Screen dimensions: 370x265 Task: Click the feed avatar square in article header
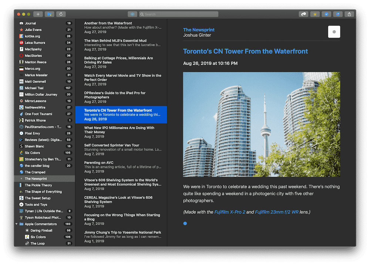point(334,31)
